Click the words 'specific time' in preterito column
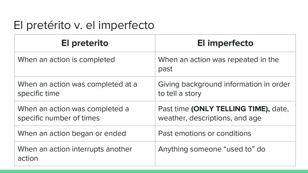Screen dimensions: 308x173 click(38, 94)
